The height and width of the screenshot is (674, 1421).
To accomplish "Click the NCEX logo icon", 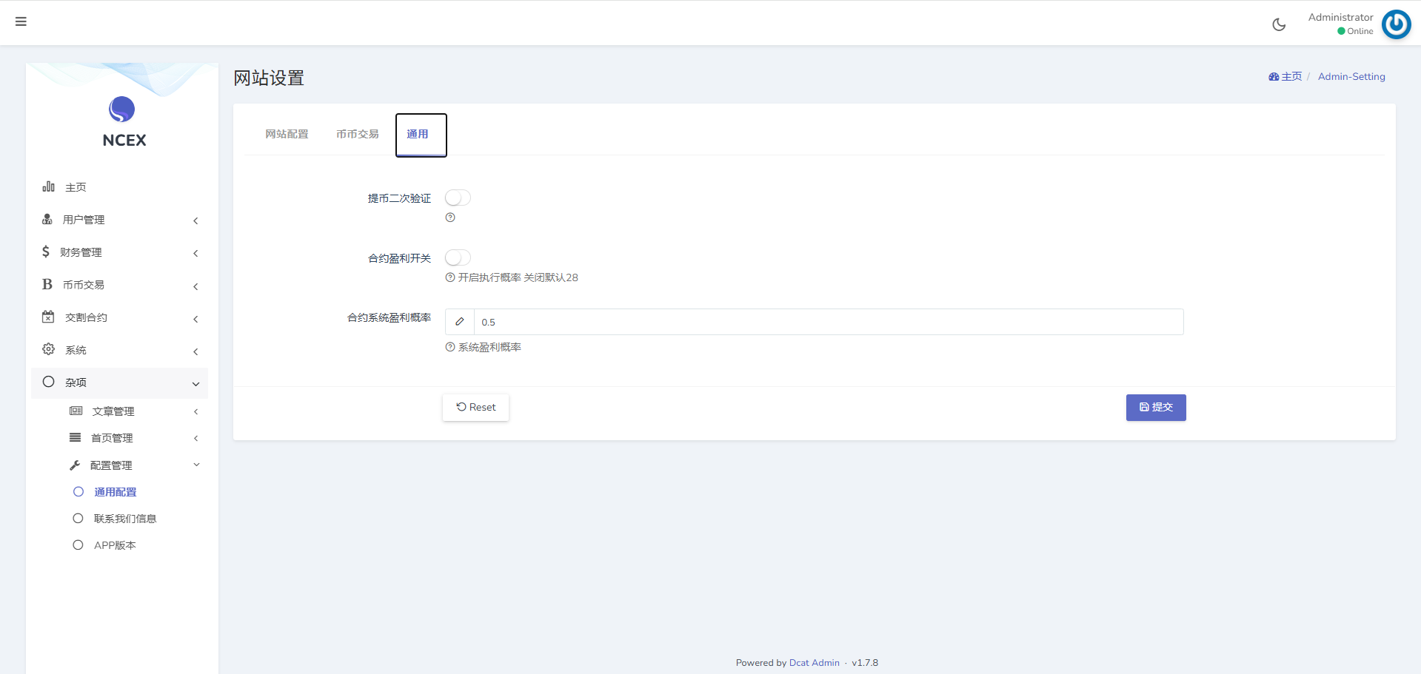I will coord(122,109).
